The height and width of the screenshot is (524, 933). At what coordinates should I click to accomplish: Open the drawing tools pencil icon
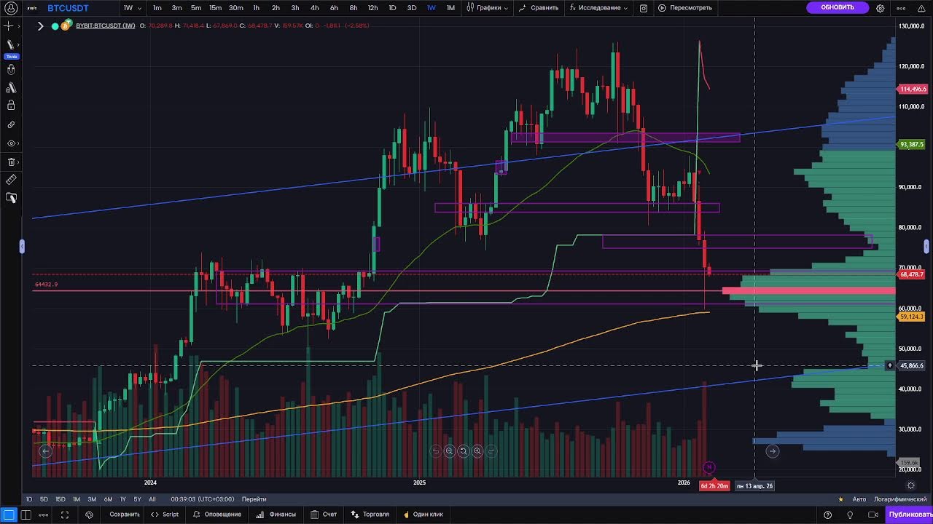coord(10,44)
